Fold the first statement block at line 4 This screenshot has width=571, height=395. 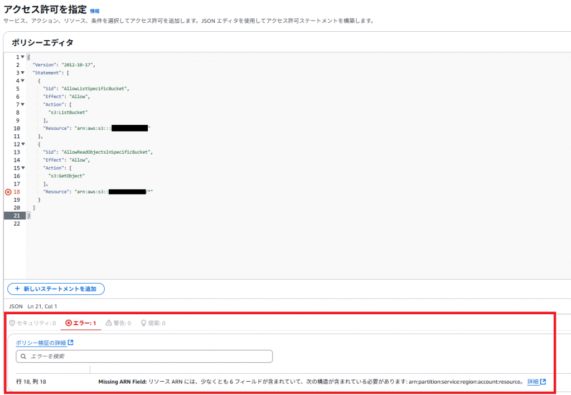[22, 81]
